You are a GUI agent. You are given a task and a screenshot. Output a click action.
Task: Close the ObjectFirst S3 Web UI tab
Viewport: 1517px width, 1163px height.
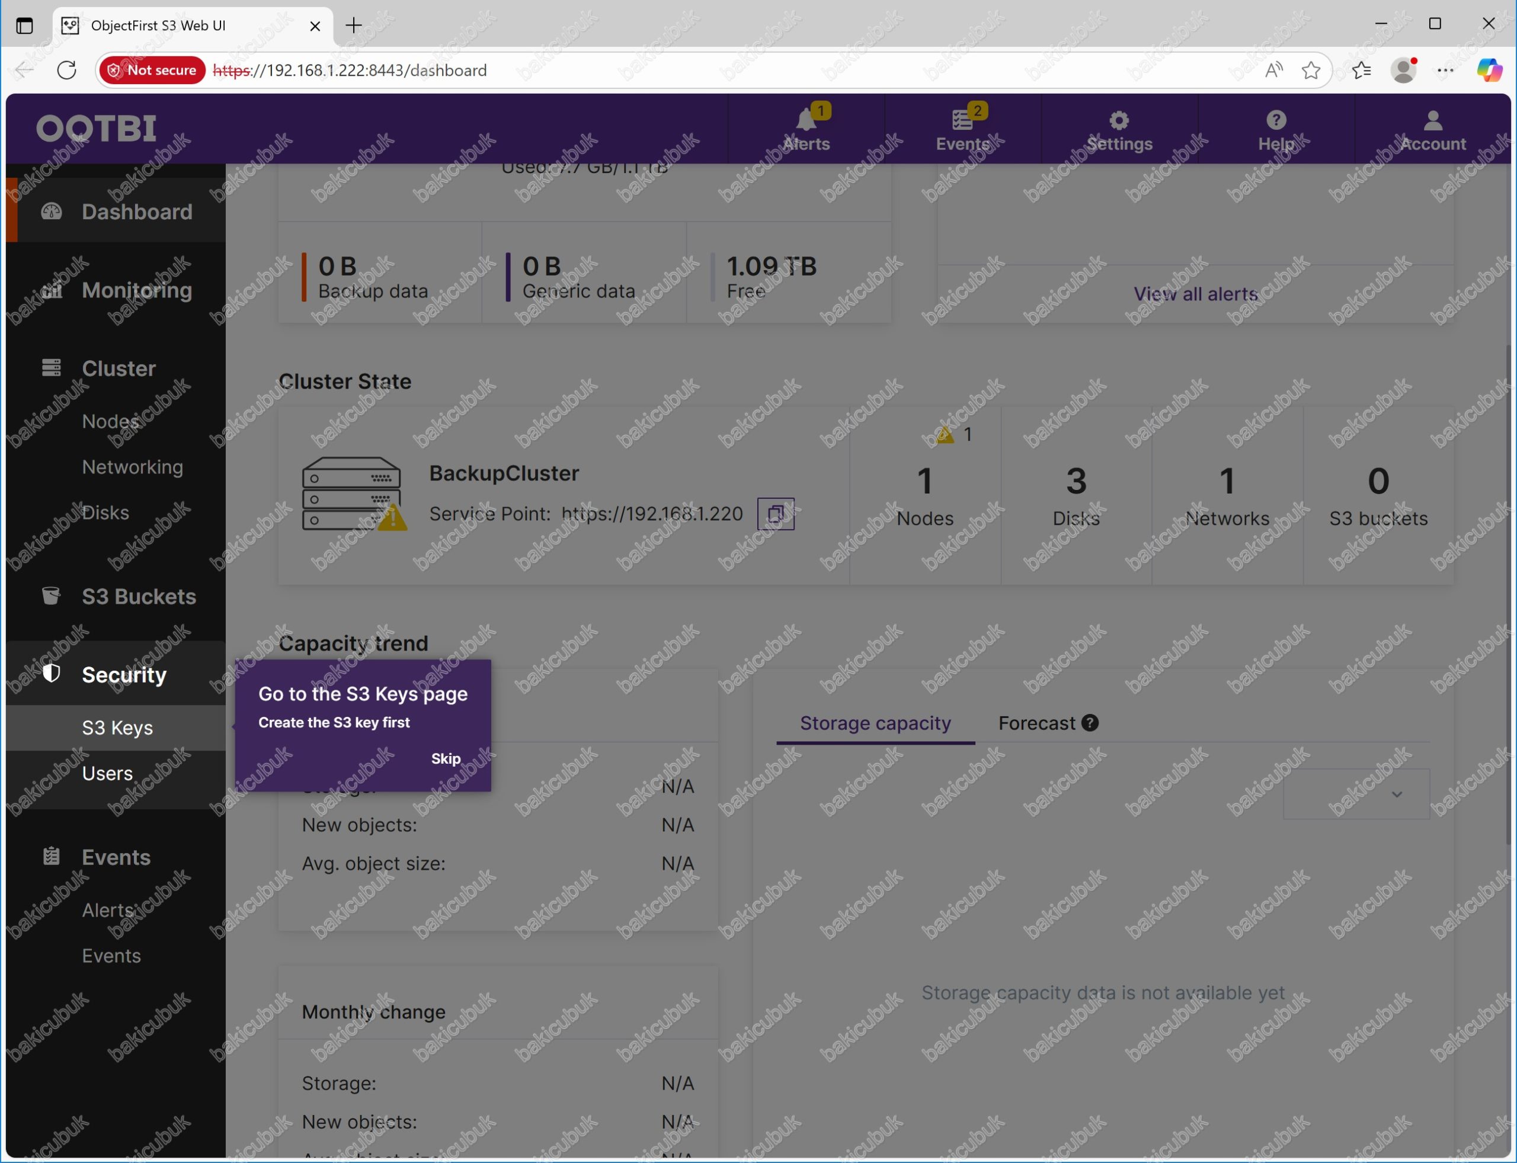pos(315,26)
